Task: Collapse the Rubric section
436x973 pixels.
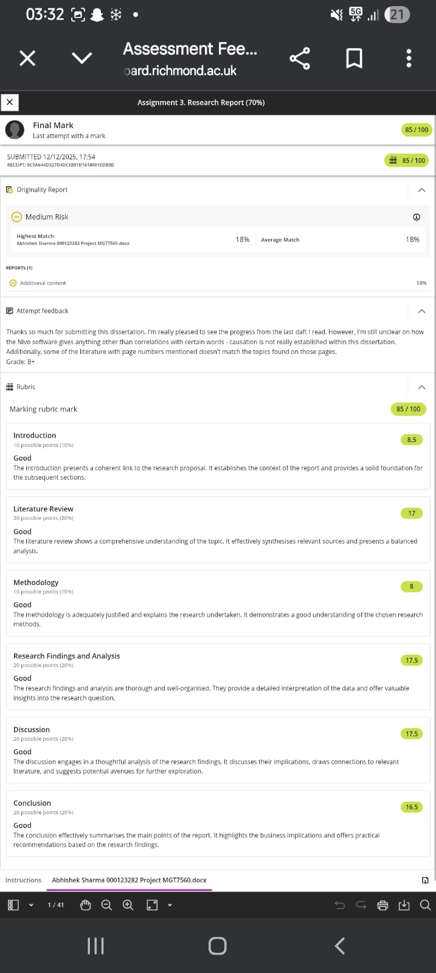Action: 421,387
